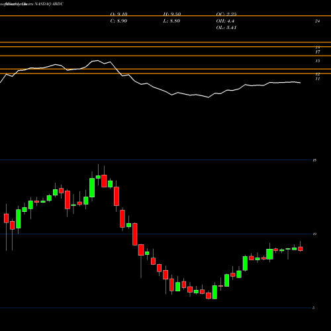
Task: Click the "NASDAQ ABDC" chart title
Action: 49,4
